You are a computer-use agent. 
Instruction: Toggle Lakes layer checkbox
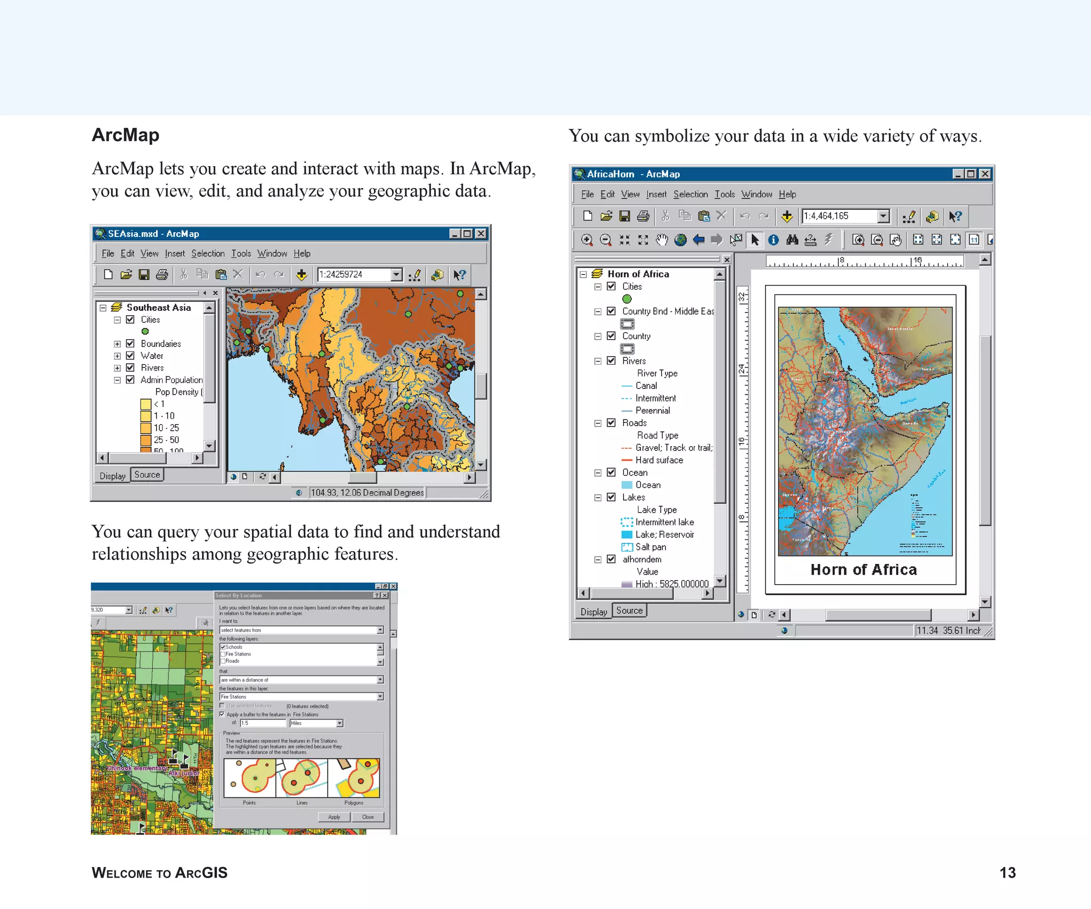612,497
